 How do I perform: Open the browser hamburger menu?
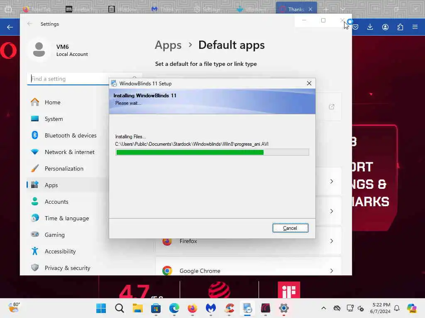click(x=415, y=27)
